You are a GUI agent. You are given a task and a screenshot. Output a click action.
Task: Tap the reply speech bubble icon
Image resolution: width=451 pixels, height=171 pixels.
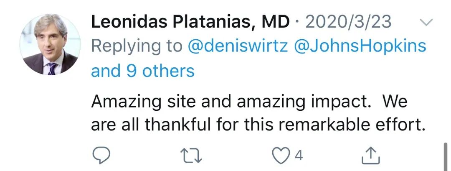101,156
